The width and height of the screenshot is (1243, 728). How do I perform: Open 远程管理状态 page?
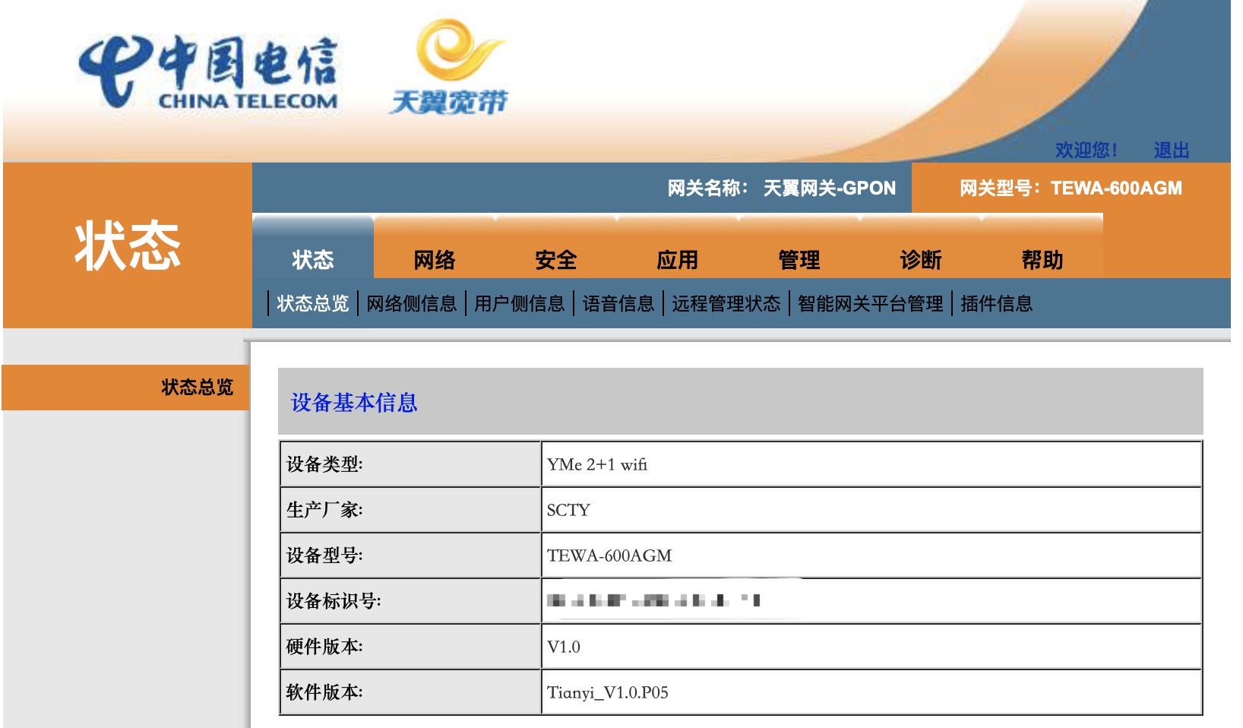(726, 303)
